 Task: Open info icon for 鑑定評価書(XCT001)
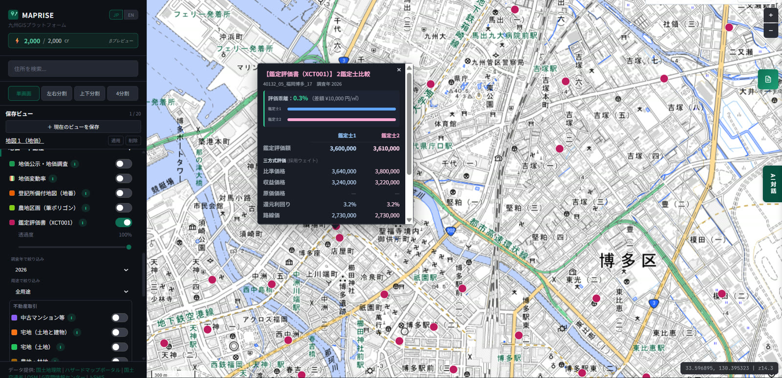coord(83,223)
